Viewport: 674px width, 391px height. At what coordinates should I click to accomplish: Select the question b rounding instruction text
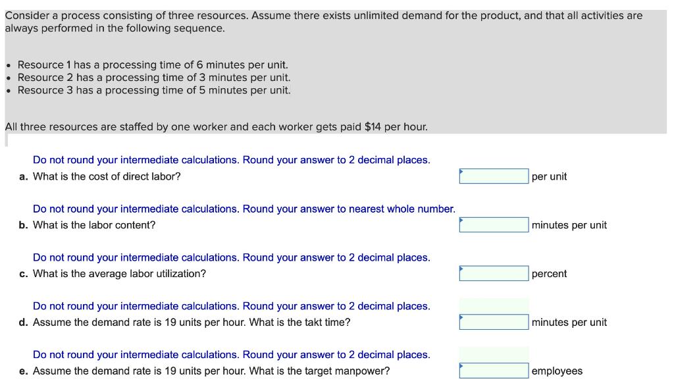(x=244, y=209)
